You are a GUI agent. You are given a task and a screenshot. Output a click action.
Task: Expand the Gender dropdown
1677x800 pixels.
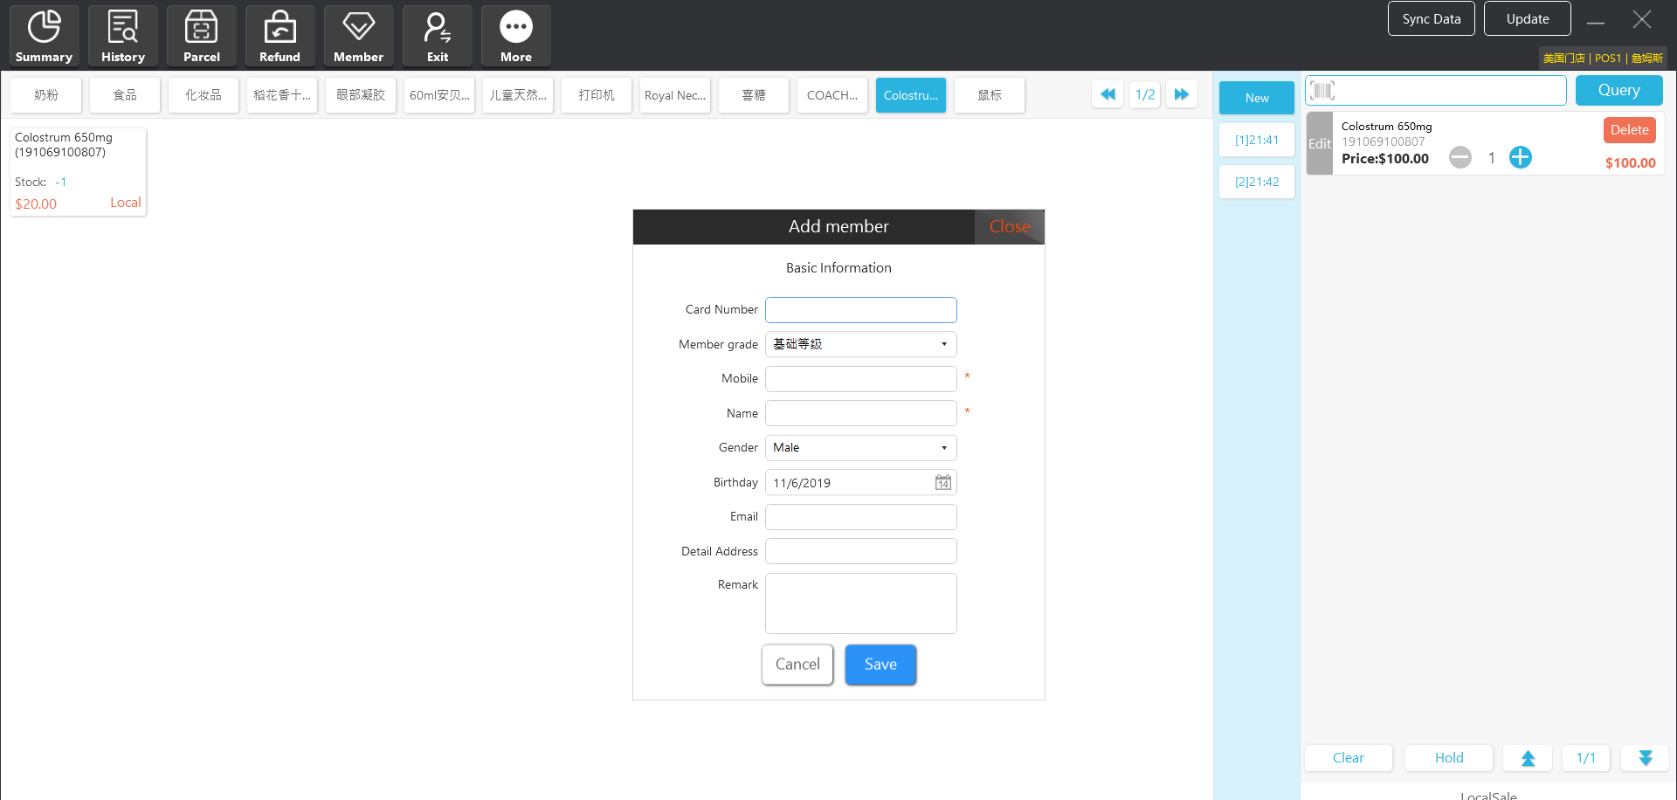point(943,448)
